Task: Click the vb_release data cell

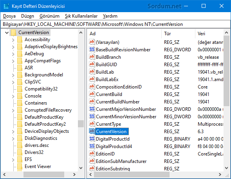Action: coord(208,57)
